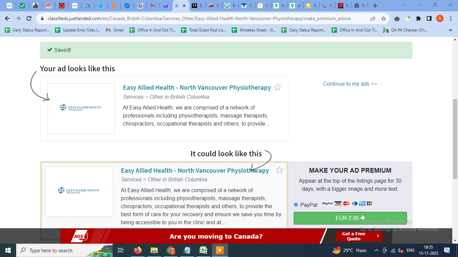Open File Explorer from the taskbar
Image resolution: width=458 pixels, height=257 pixels.
click(x=154, y=250)
